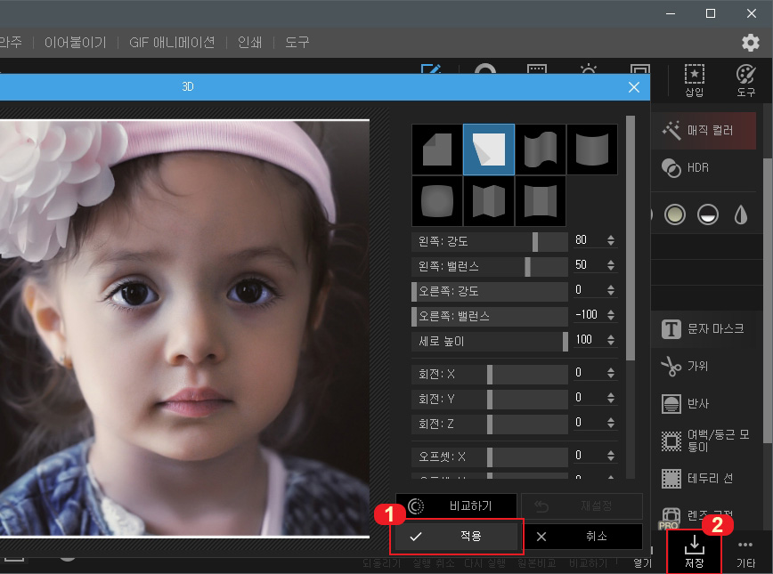
Task: Click the 오른쪽: 밸런스 slider
Action: click(490, 316)
